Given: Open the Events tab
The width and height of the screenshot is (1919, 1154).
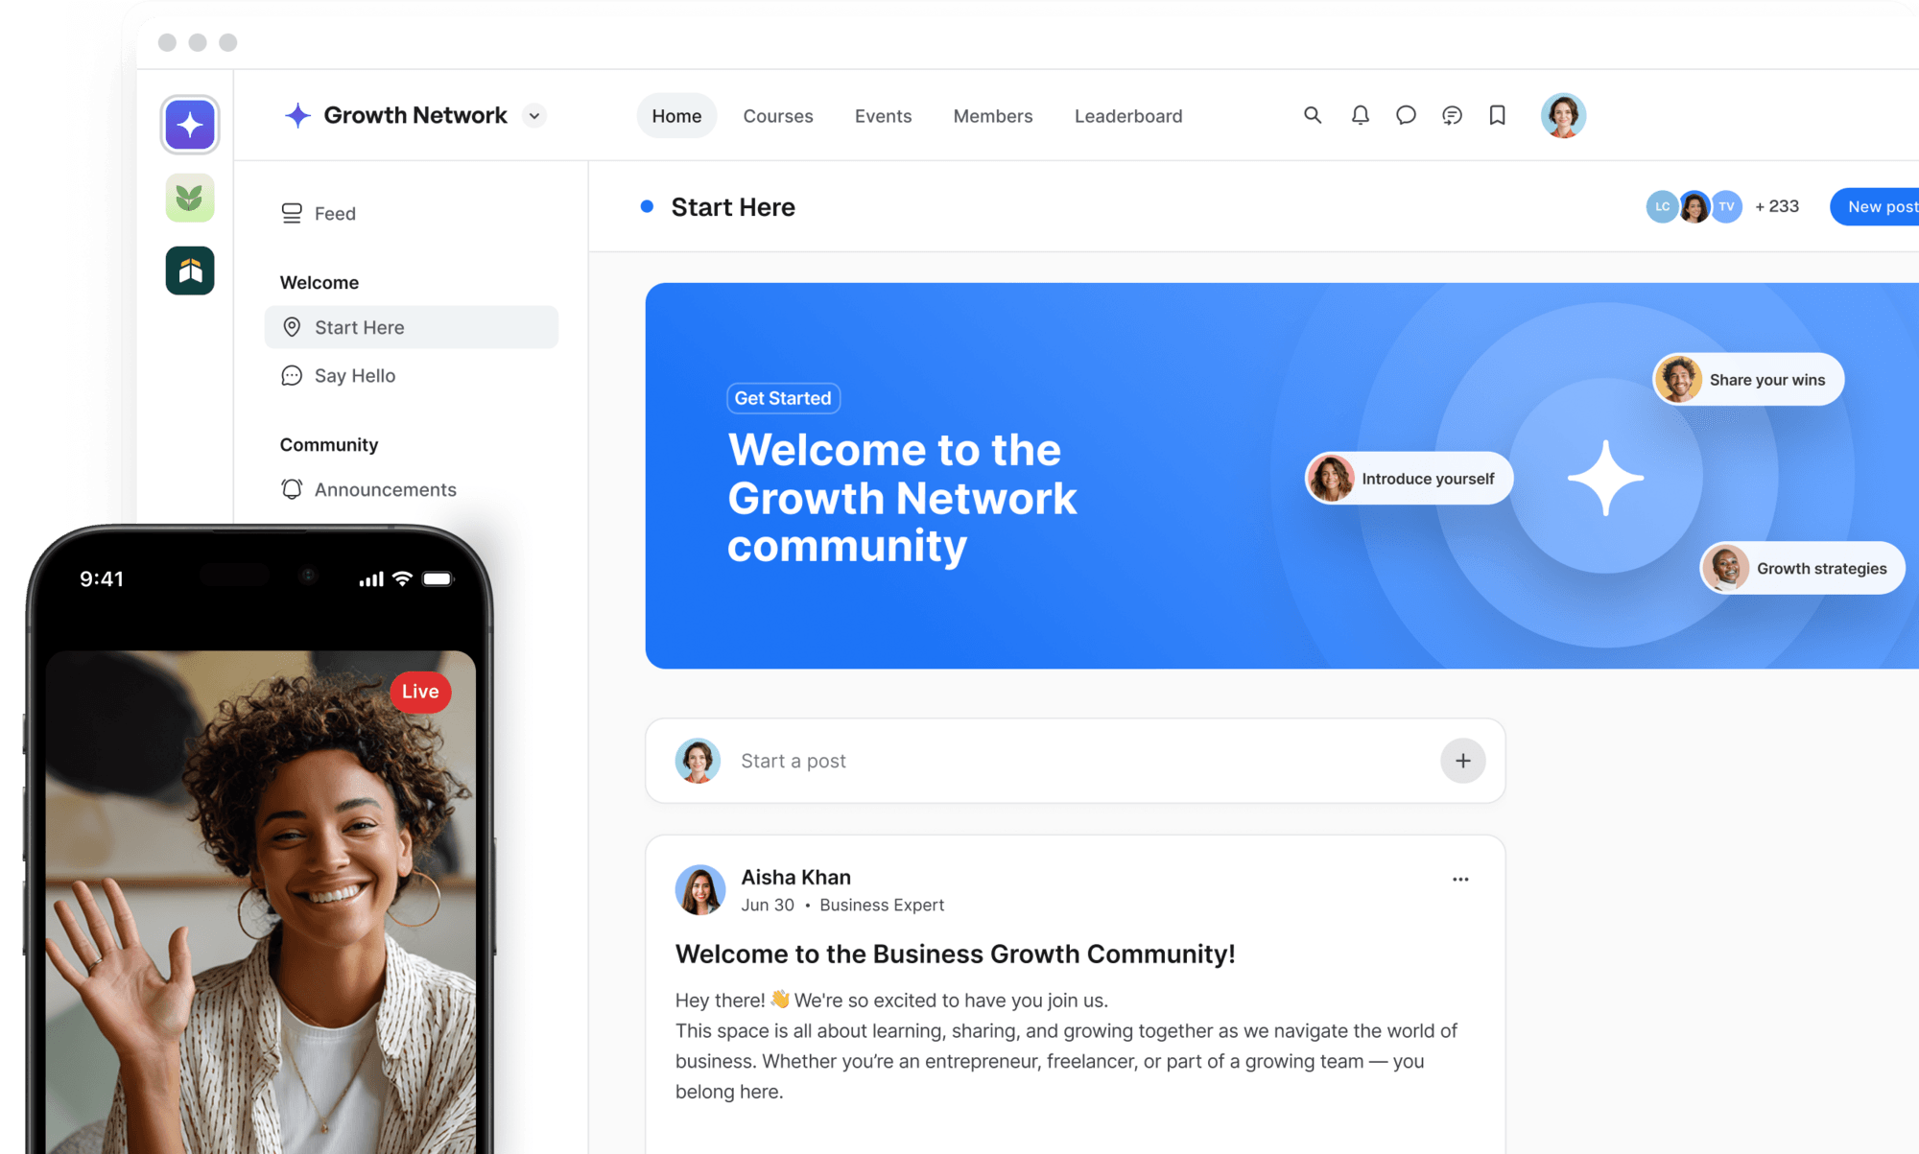Looking at the screenshot, I should pyautogui.click(x=883, y=116).
